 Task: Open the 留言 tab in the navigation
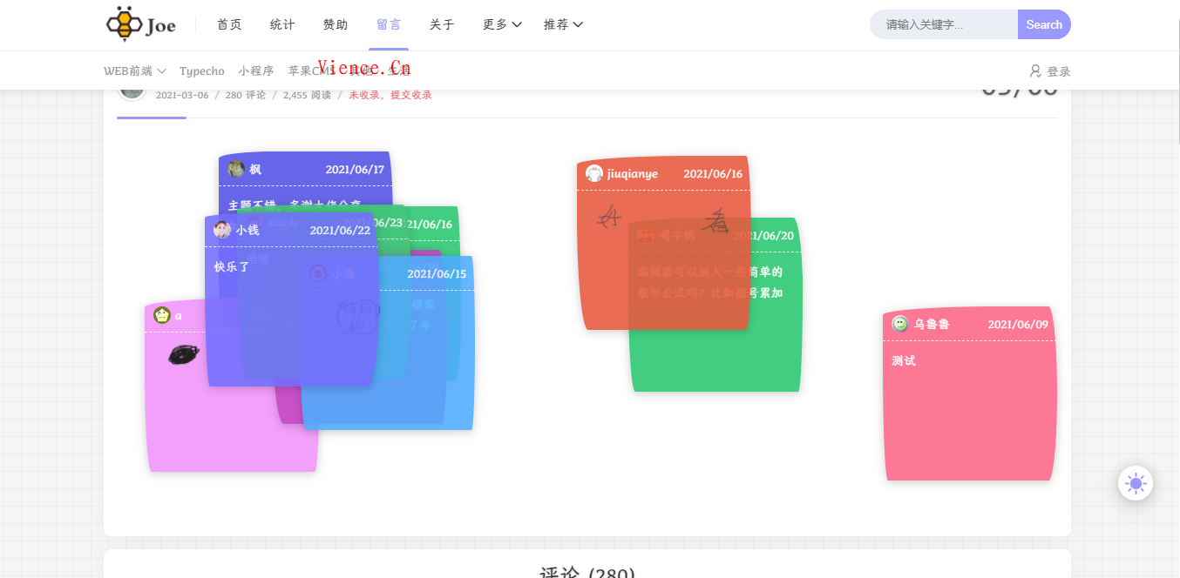[389, 24]
